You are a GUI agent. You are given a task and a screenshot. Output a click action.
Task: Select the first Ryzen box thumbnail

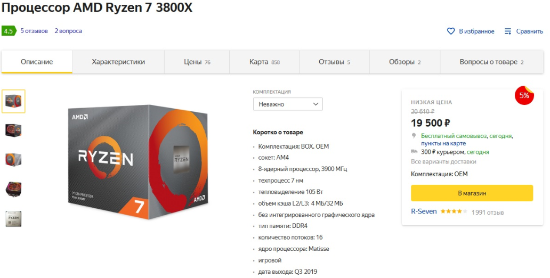[x=13, y=101]
